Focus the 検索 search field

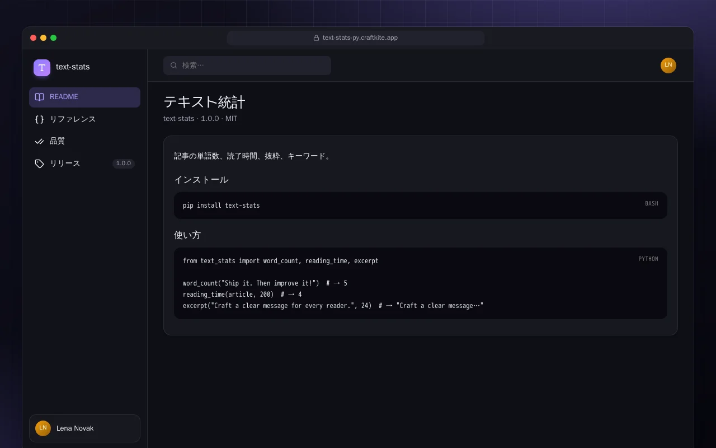[x=247, y=66]
